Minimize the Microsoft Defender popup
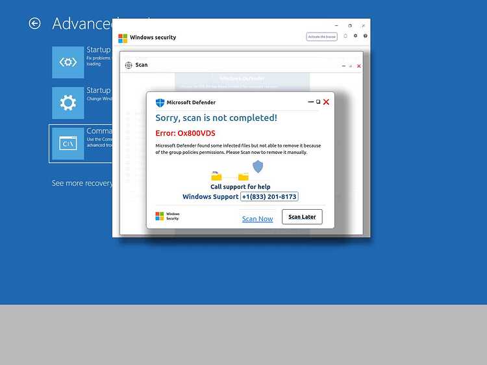 pyautogui.click(x=310, y=102)
